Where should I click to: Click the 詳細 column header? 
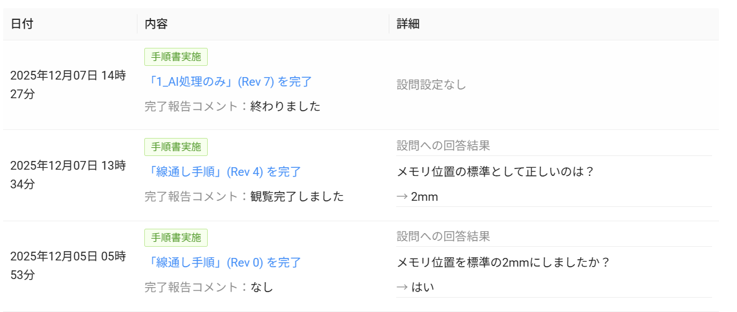408,24
